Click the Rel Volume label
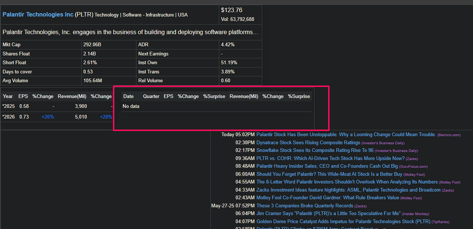The image size is (473, 229). coord(151,81)
